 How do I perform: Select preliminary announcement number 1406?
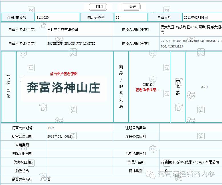pos(51,128)
